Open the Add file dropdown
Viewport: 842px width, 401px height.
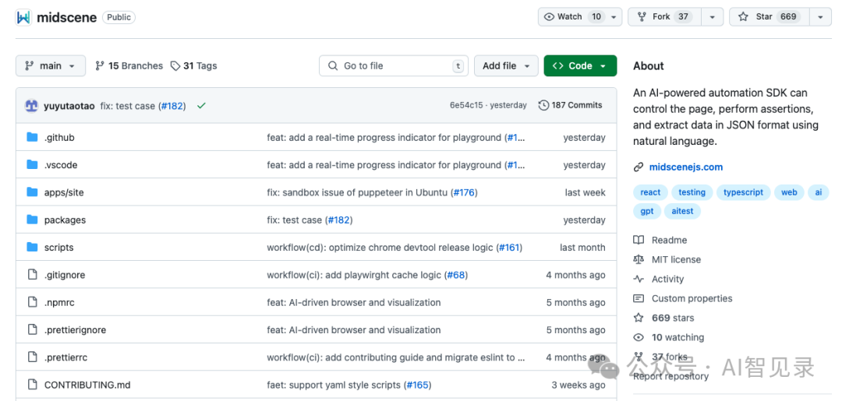[x=506, y=66]
